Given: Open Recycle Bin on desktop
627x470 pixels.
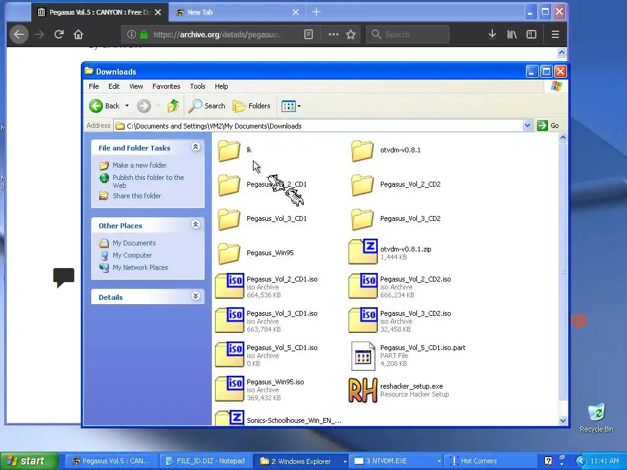Looking at the screenshot, I should click(596, 417).
